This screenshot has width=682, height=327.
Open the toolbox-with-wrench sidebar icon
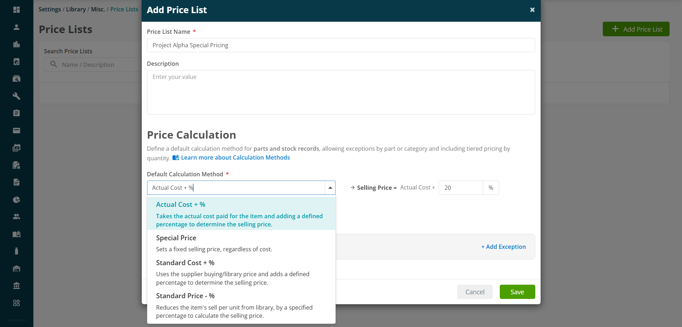(16, 79)
